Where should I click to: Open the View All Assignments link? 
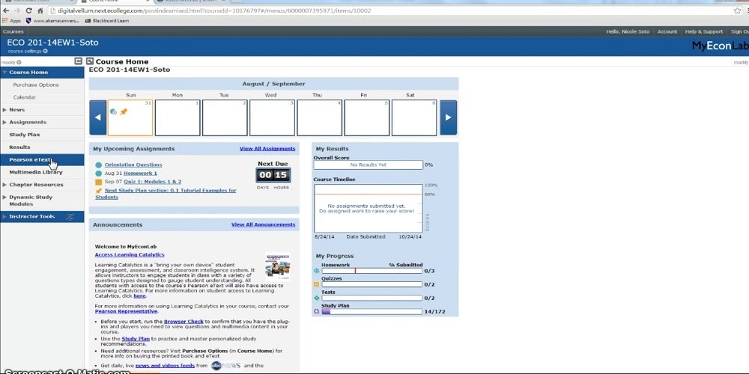pos(267,149)
